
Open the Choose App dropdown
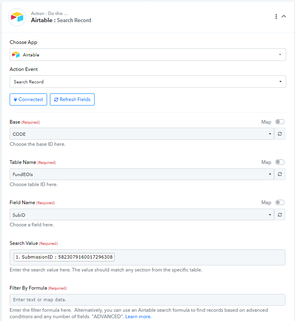click(148, 55)
